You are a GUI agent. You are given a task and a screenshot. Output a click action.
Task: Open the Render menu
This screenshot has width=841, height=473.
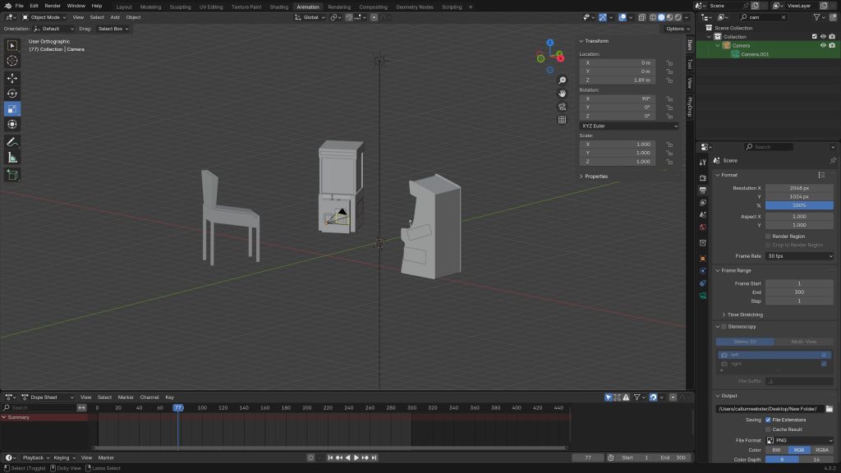click(x=53, y=6)
